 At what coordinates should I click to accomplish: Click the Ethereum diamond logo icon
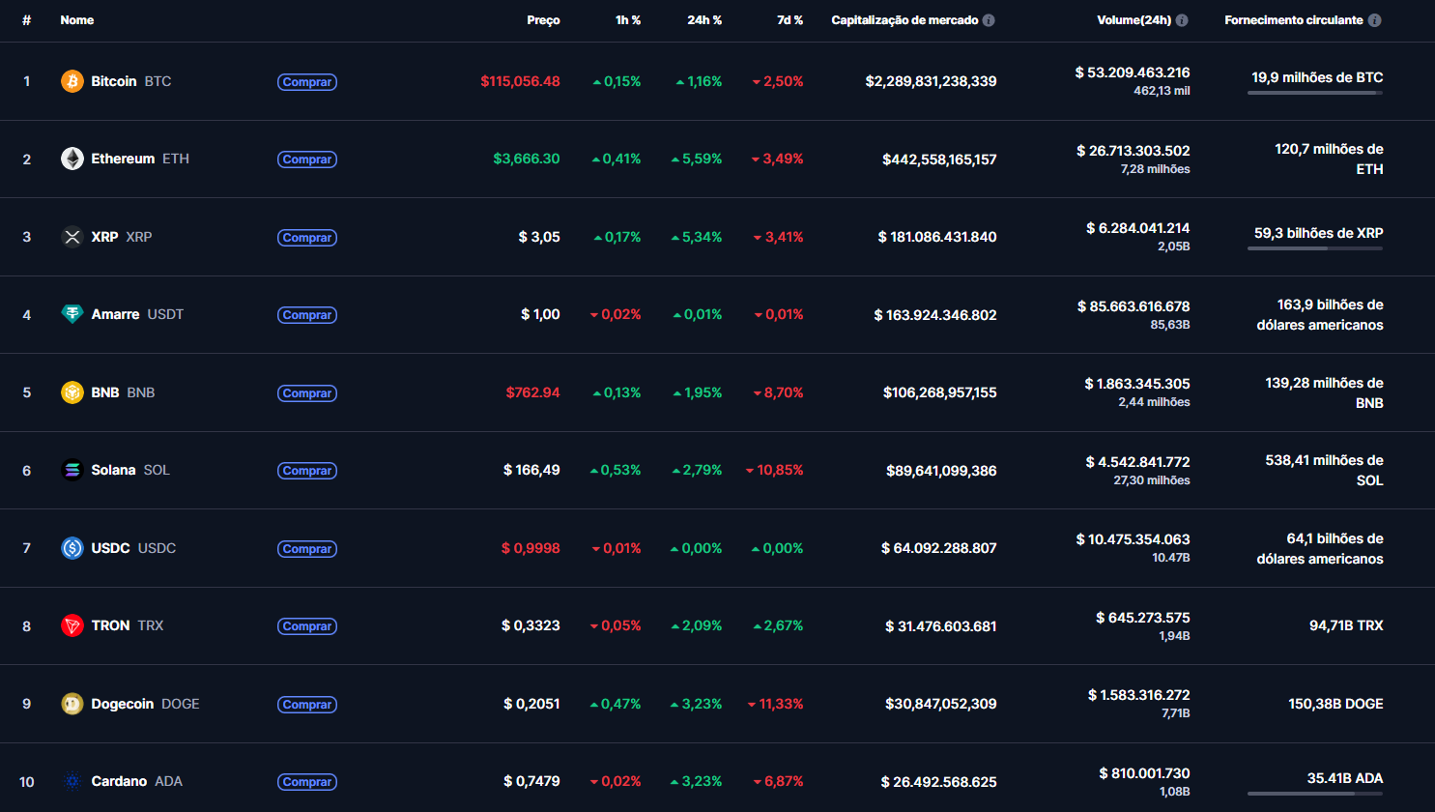[72, 159]
